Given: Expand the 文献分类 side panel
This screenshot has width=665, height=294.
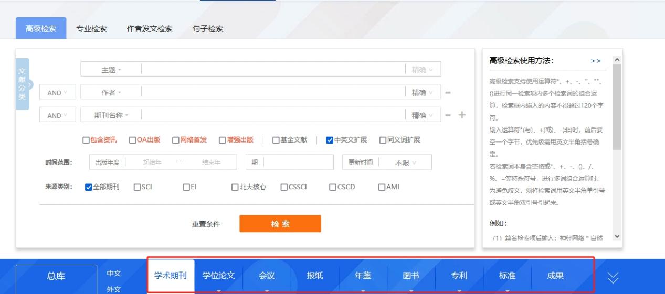Looking at the screenshot, I should (23, 84).
